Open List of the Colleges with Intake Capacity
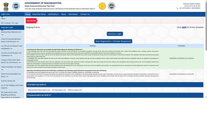The width and height of the screenshot is (207, 116). pos(12,86)
